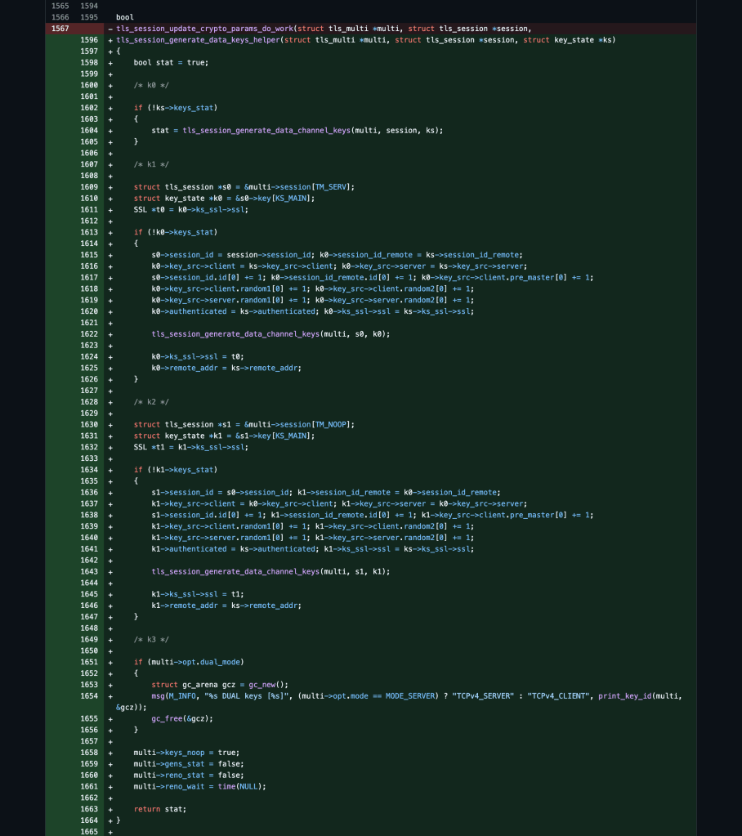742x836 pixels.
Task: Click new line number 1596
Action: (x=89, y=40)
